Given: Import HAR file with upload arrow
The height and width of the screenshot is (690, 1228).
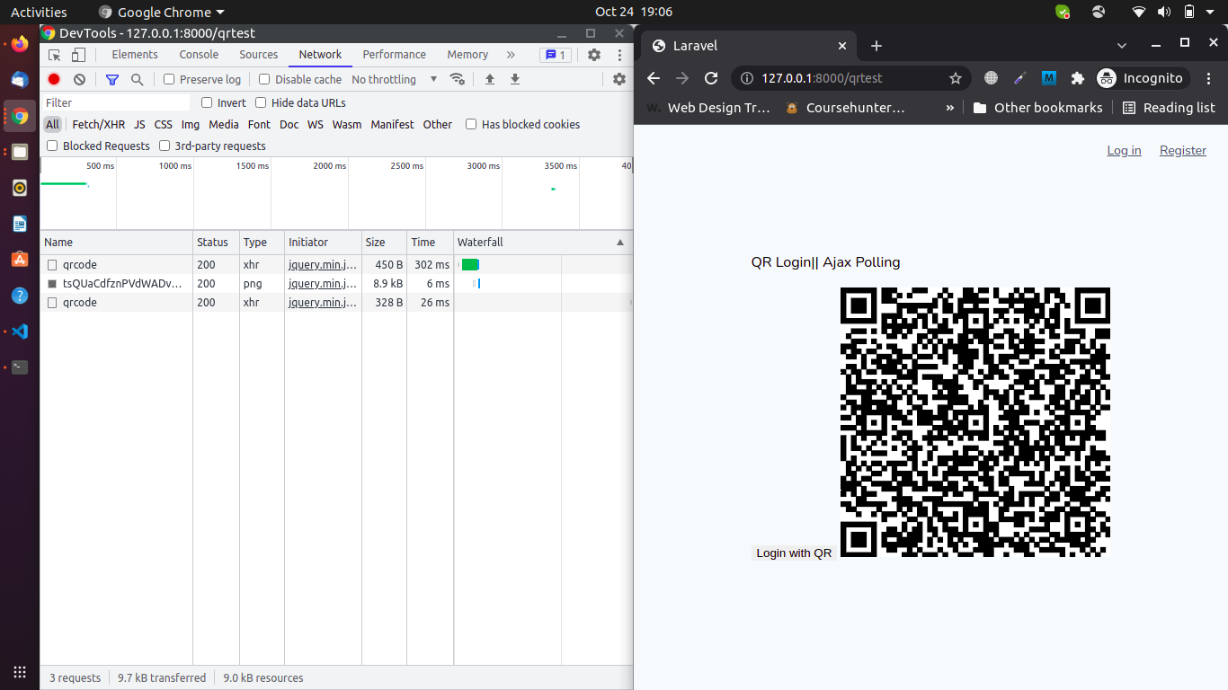Looking at the screenshot, I should click(x=490, y=79).
